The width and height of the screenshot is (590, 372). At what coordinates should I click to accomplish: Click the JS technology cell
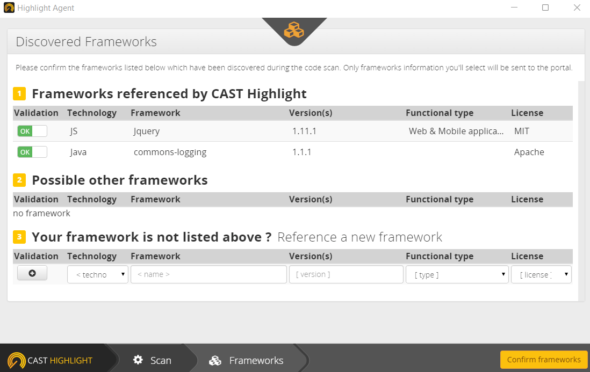(x=74, y=131)
